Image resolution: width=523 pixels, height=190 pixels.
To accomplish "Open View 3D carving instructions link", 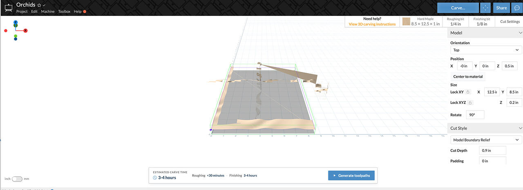I will coord(372,24).
